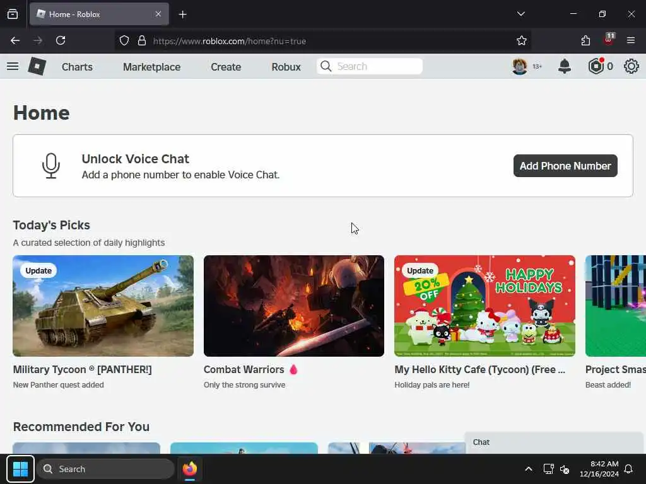This screenshot has height=484, width=646.
Task: Click the site security padlock icon
Action: click(142, 40)
